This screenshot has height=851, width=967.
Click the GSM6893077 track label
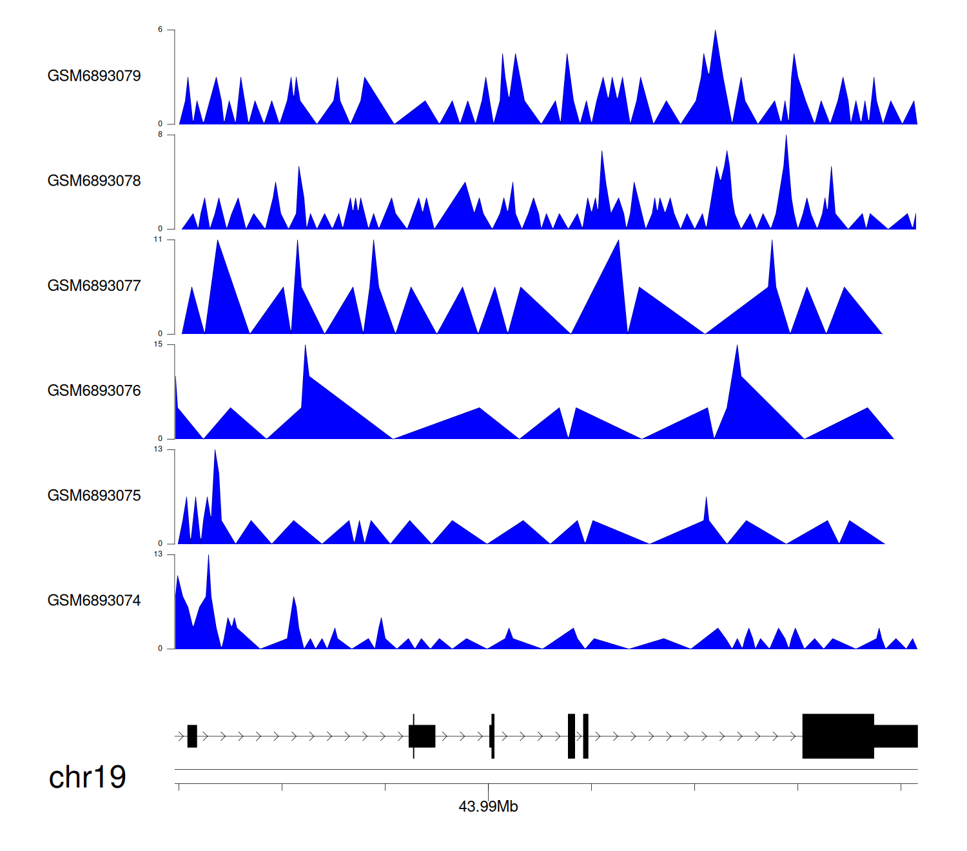click(94, 286)
